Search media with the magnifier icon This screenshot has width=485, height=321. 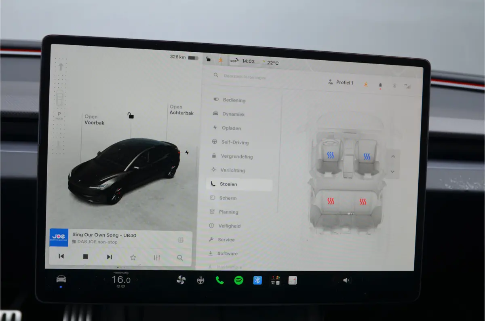point(180,258)
